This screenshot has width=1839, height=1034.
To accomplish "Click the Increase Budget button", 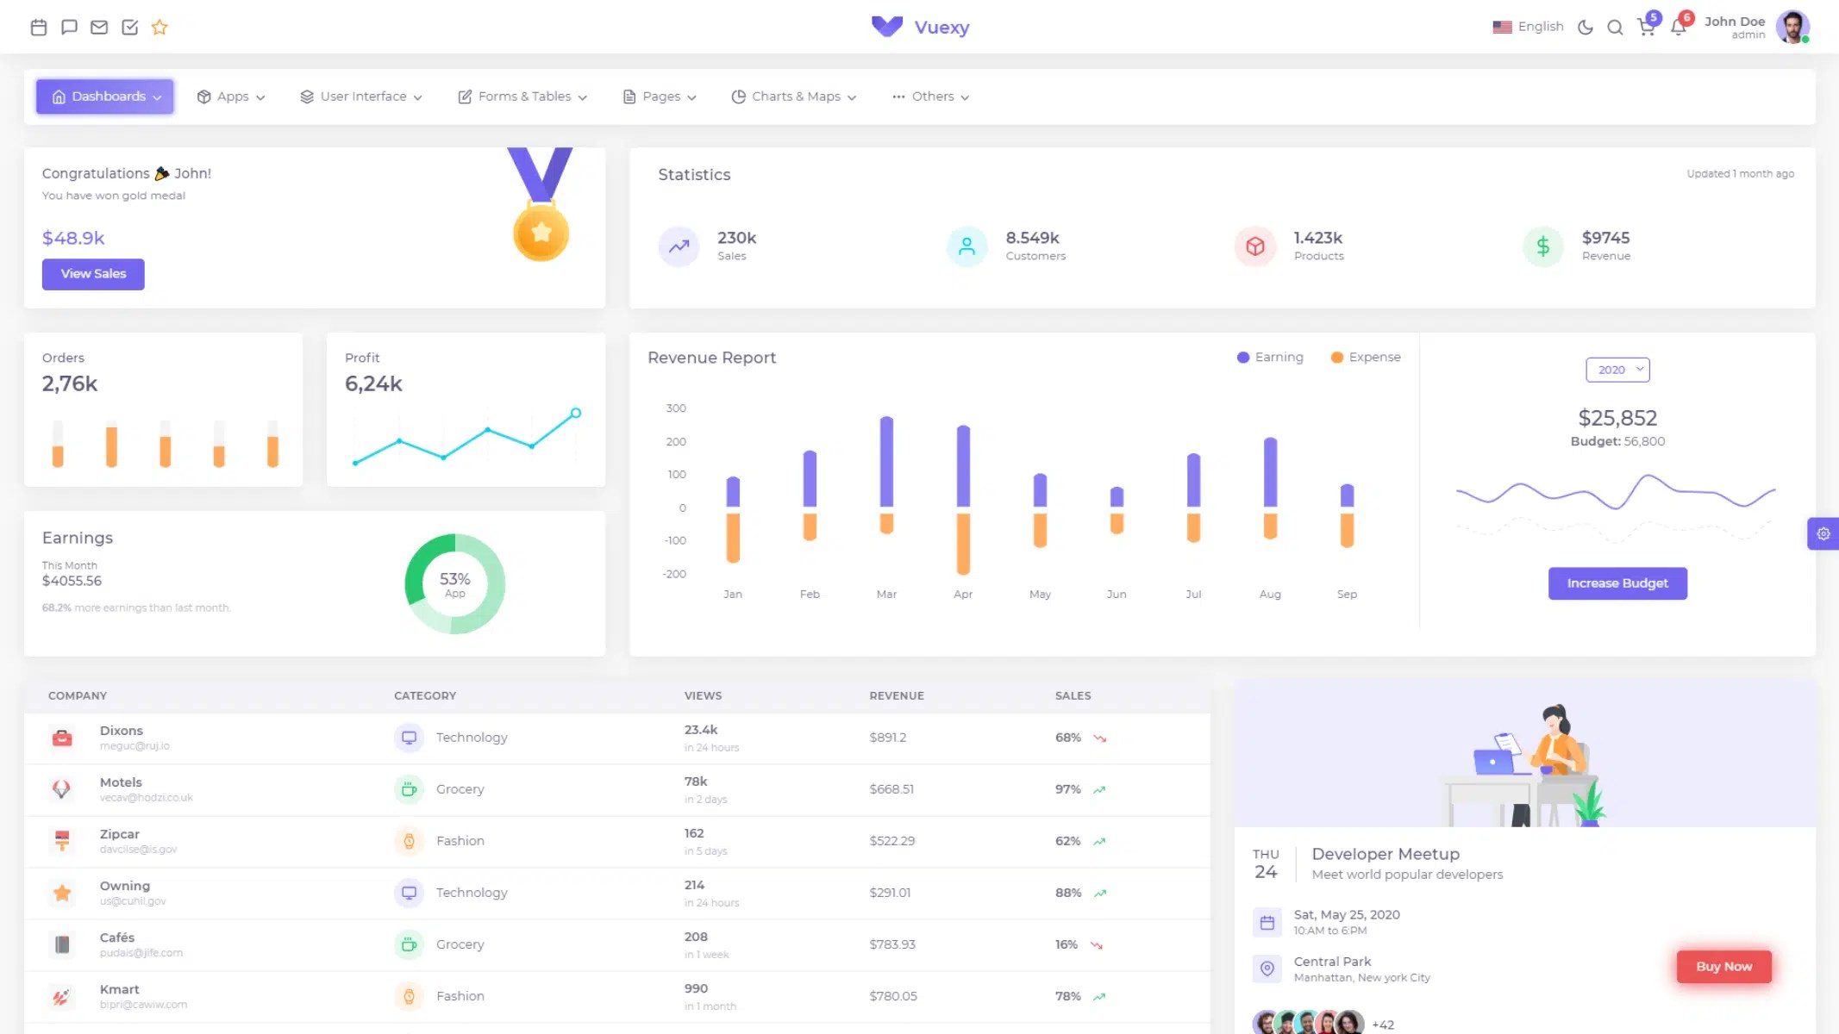I will pyautogui.click(x=1617, y=583).
